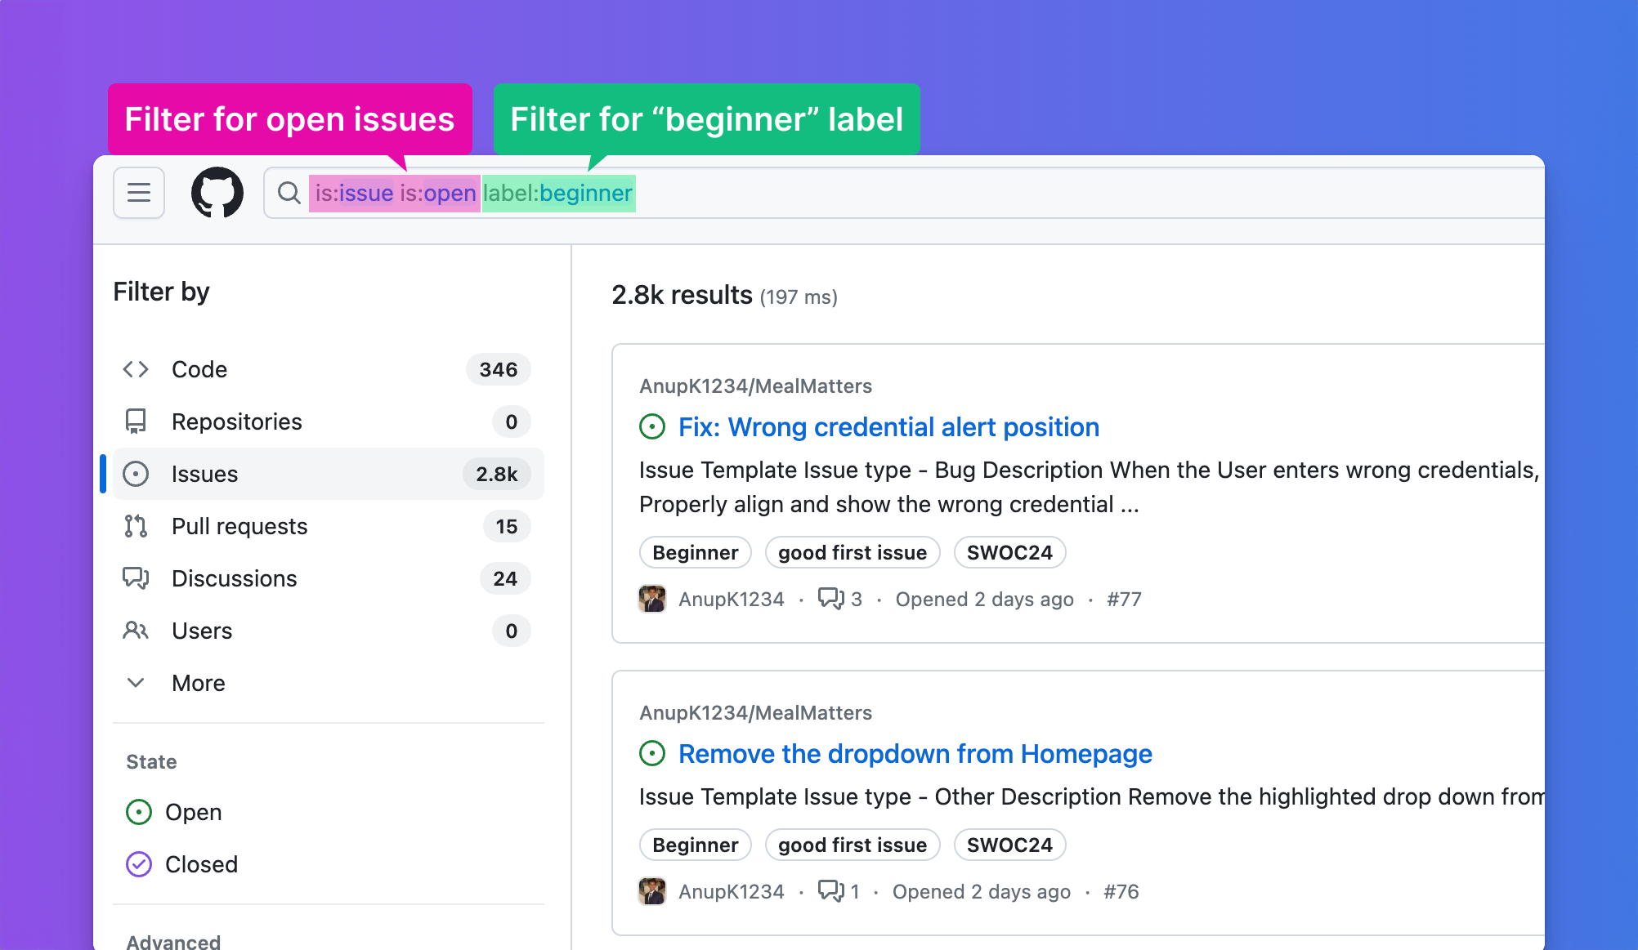The image size is (1638, 950).
Task: Click the Repositories book icon
Action: point(136,421)
